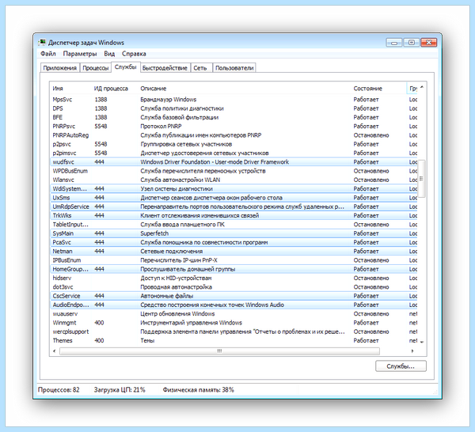
Task: Select the wudfsvc service row
Action: pyautogui.click(x=234, y=162)
